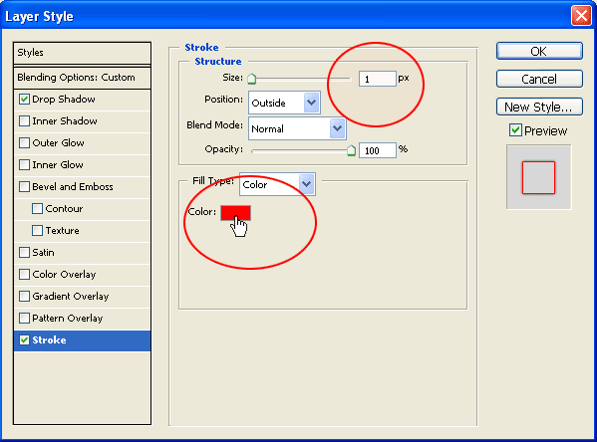Viewport: 597px width, 442px height.
Task: Close the Layer Style dialog
Action: tap(581, 16)
